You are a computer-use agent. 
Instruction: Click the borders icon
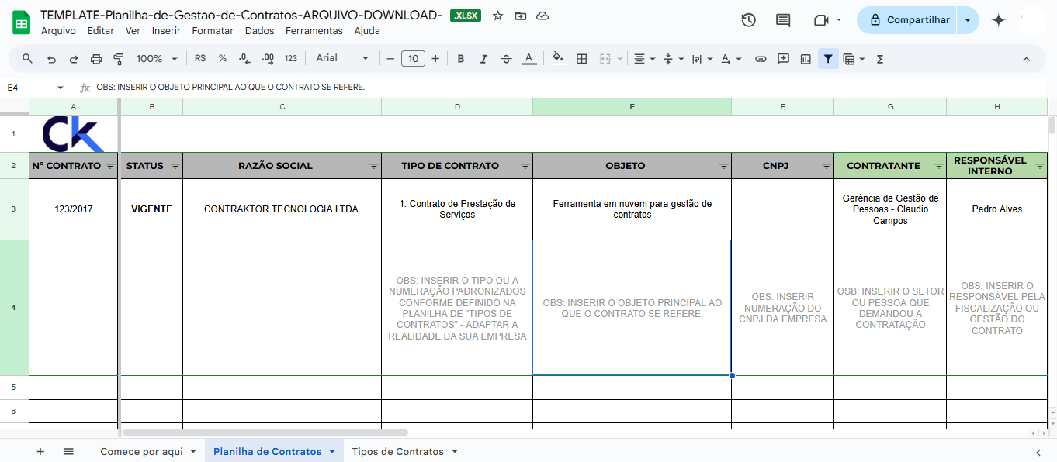581,59
